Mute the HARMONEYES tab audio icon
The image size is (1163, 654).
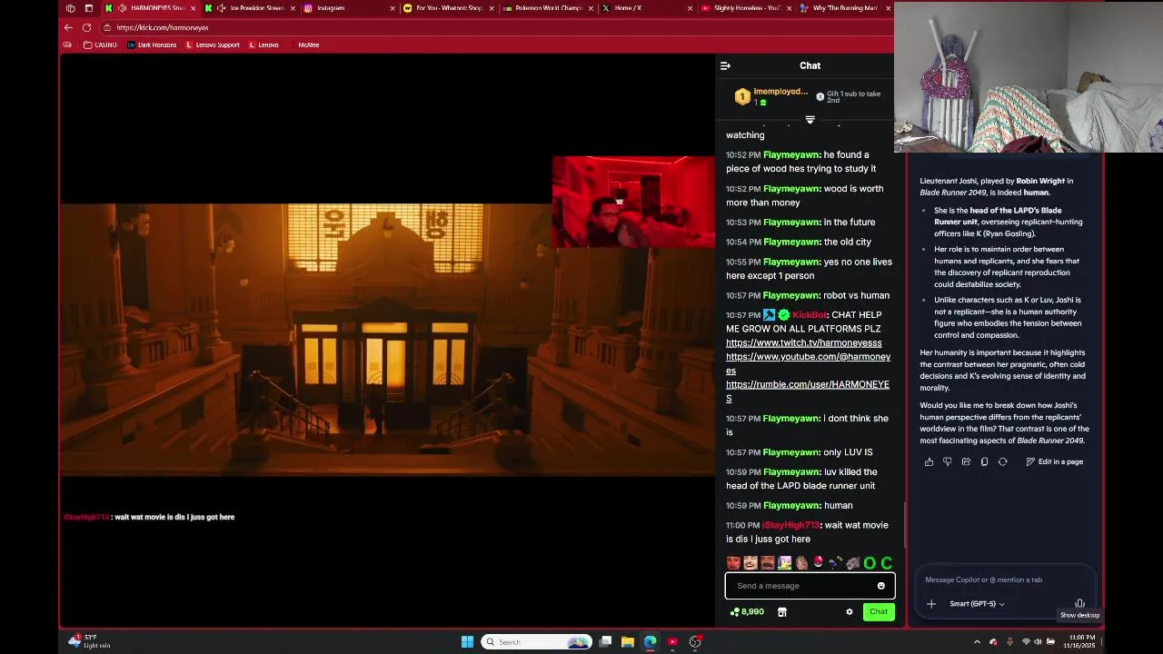122,8
